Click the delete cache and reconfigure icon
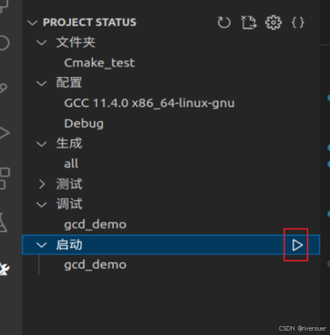 (x=249, y=23)
